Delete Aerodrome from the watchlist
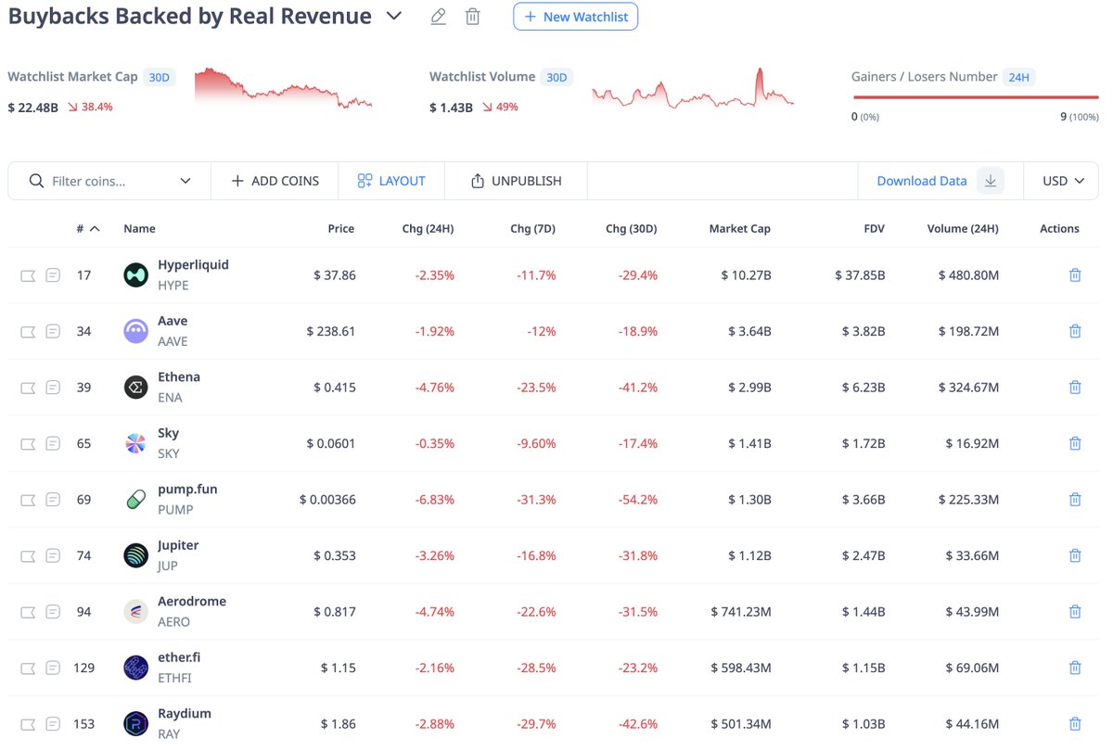1113x751 pixels. [x=1075, y=612]
